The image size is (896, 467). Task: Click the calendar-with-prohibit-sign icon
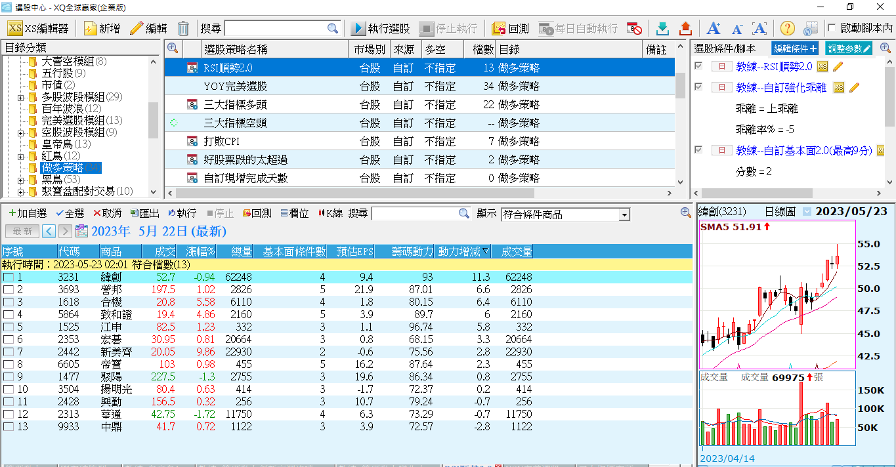tap(634, 28)
